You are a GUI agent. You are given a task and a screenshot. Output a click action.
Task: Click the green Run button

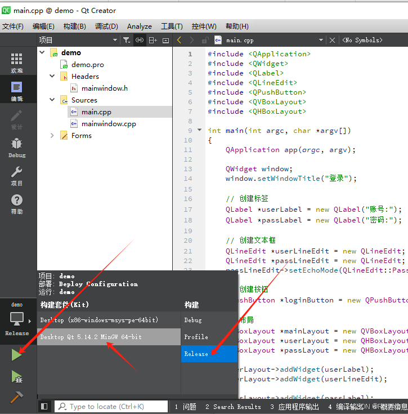point(16,355)
